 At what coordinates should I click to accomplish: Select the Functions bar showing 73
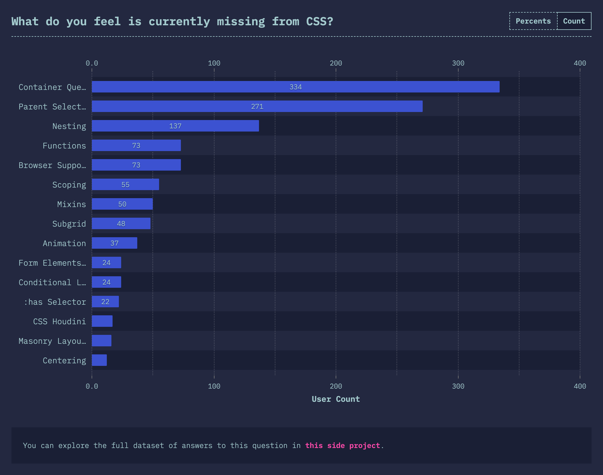click(136, 145)
